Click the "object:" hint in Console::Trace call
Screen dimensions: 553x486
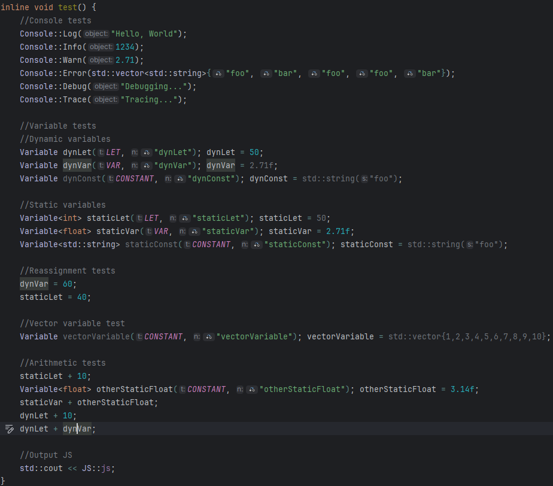(106, 99)
